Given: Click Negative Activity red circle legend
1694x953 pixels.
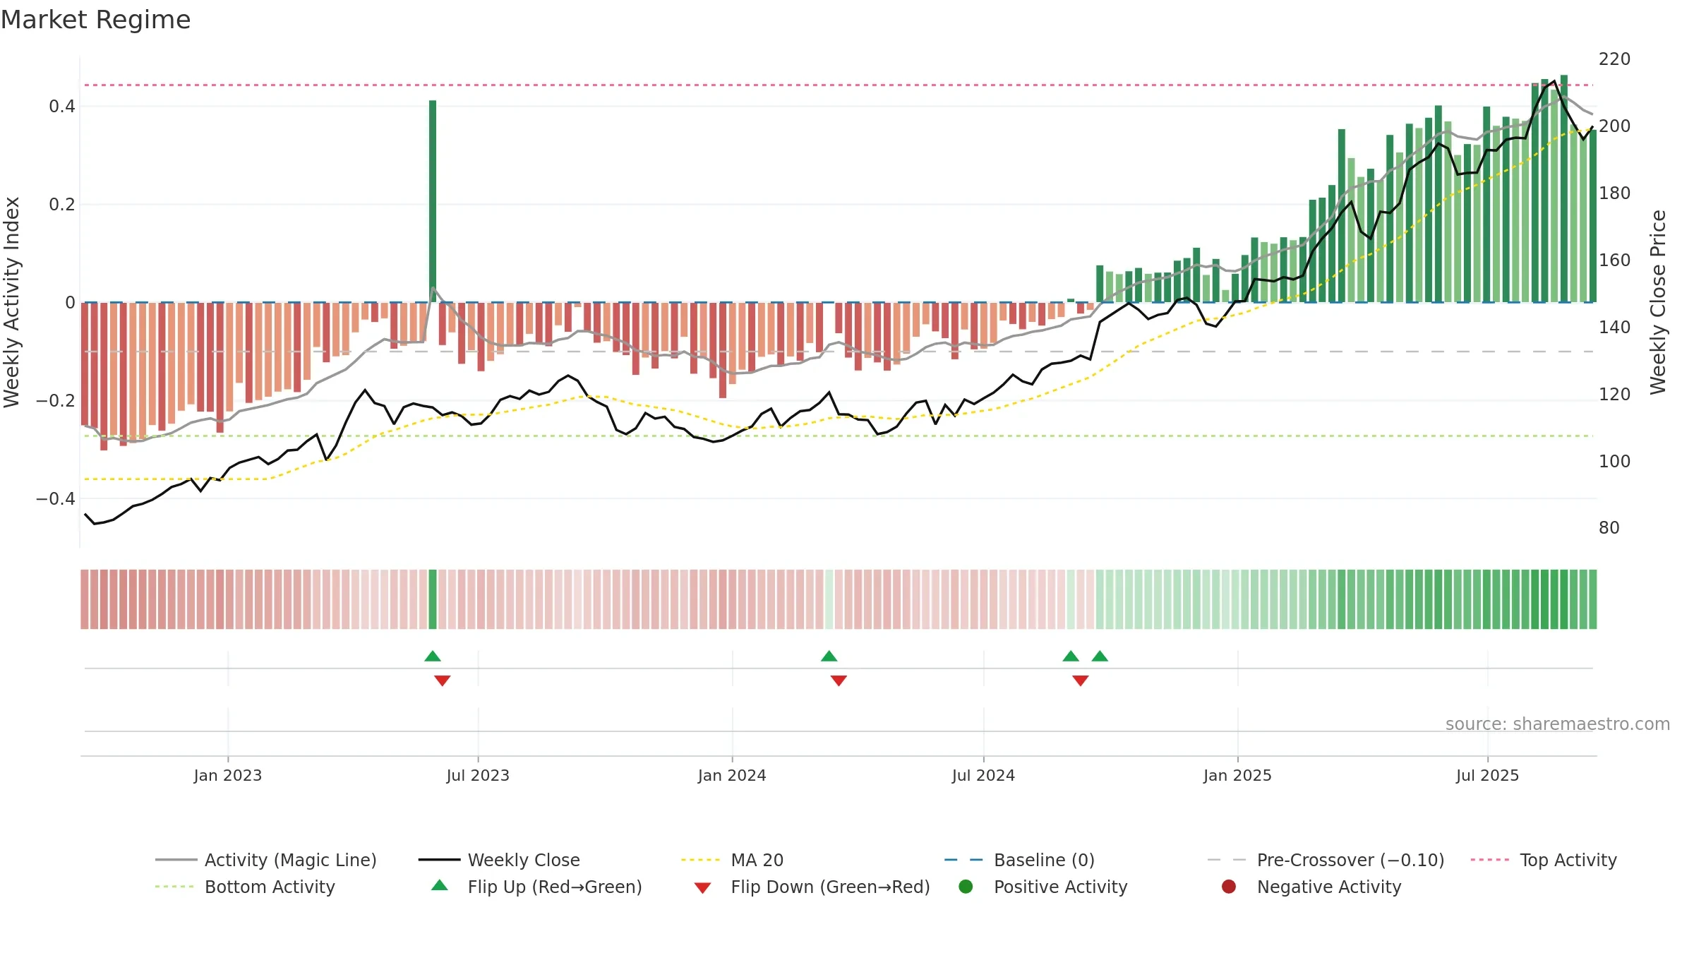Looking at the screenshot, I should (x=1229, y=887).
